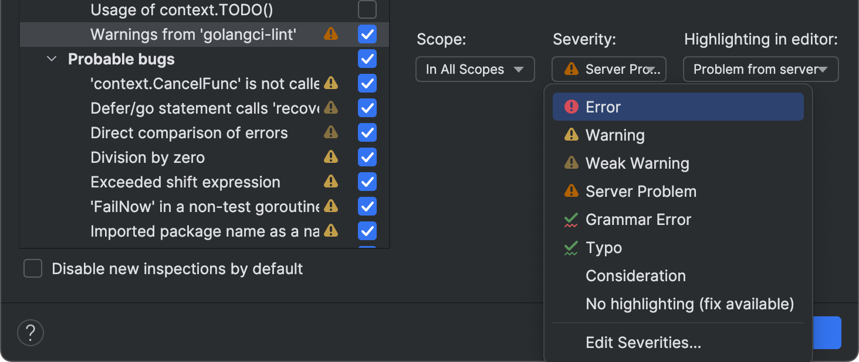
Task: Enable 'Usage of context.TODO()' inspection checkbox
Action: (367, 9)
